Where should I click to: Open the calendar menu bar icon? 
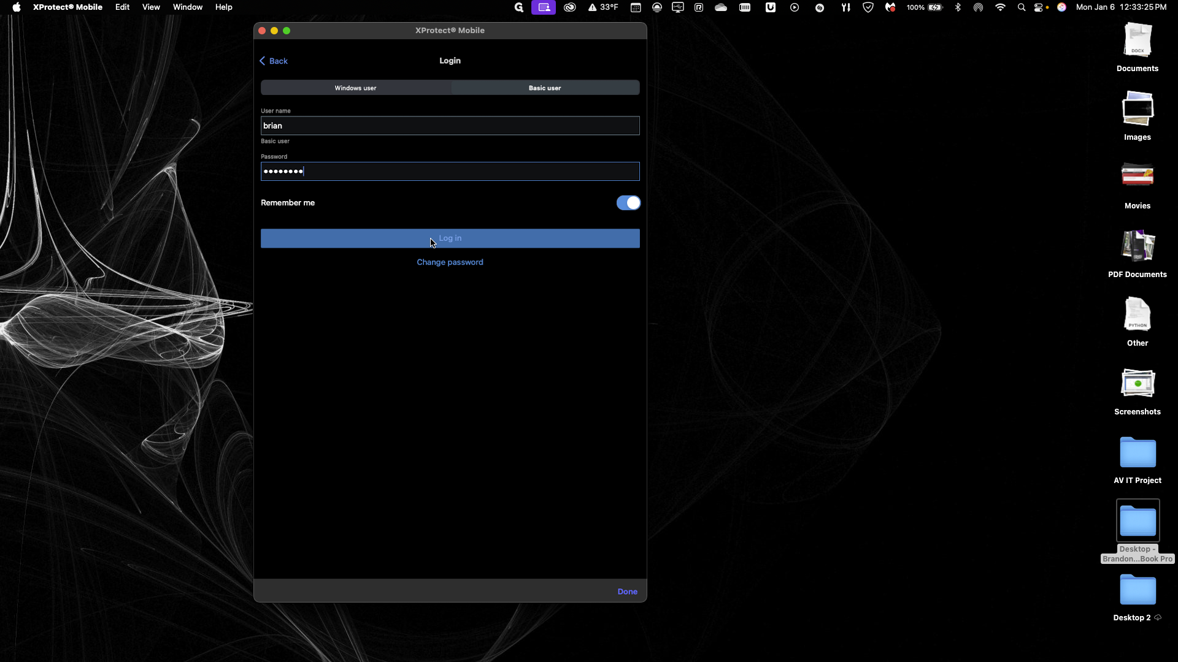point(636,7)
